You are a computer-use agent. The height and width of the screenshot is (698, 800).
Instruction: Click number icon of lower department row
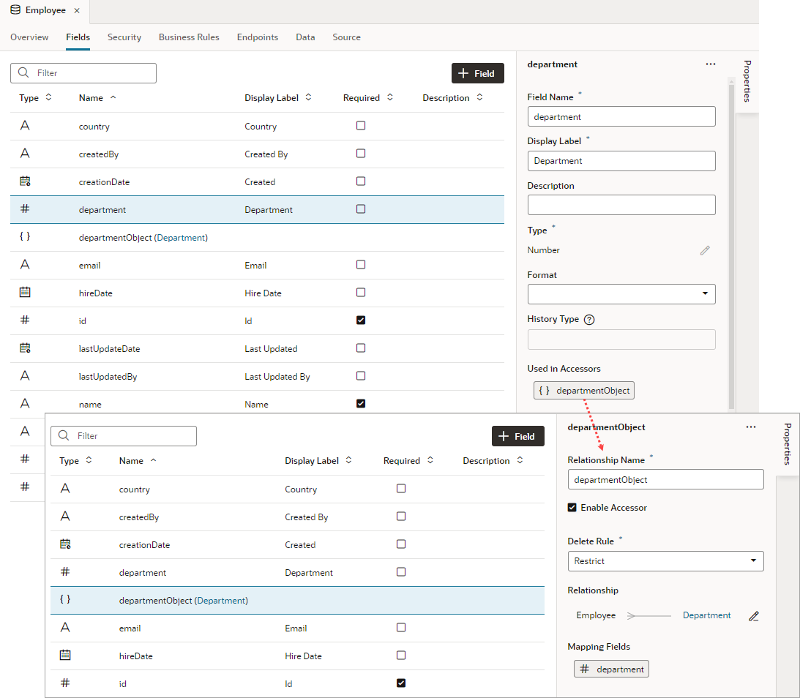coord(65,571)
